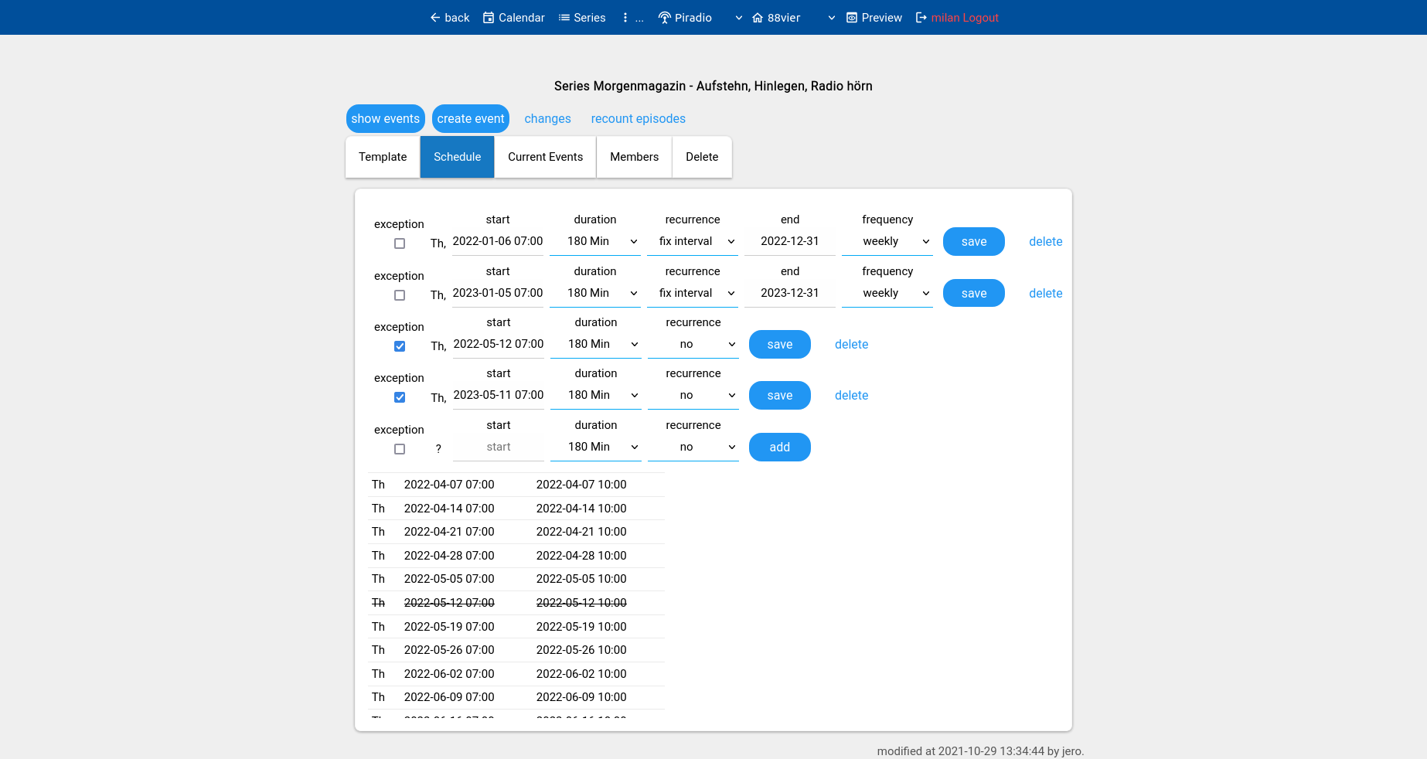This screenshot has height=759, width=1427.
Task: Click the Series list icon
Action: click(x=564, y=18)
